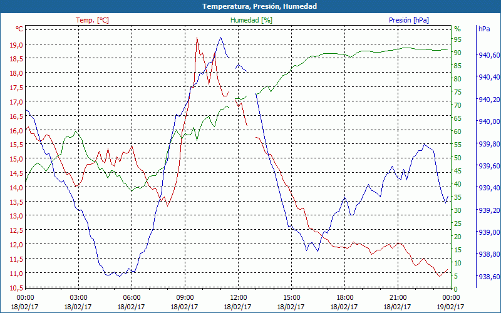Click the temperature axis value '16,0'
501x313 pixels.
(17, 131)
